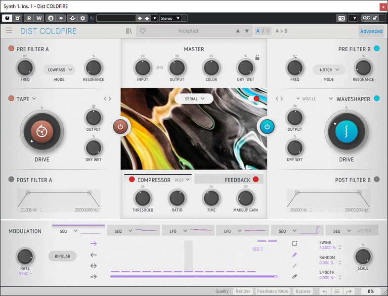The height and width of the screenshot is (296, 388).
Task: Toggle Pre Filter A on/off indicator
Action: click(x=11, y=49)
